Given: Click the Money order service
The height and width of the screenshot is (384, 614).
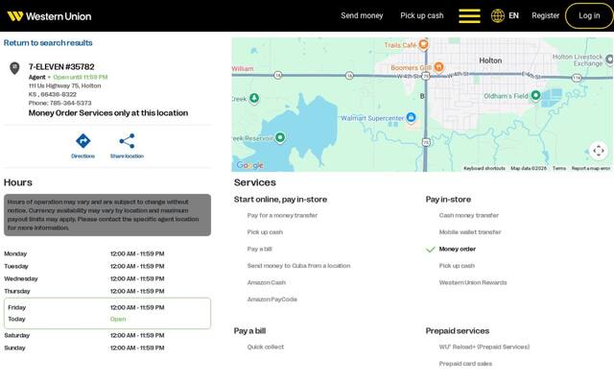Looking at the screenshot, I should [x=458, y=249].
